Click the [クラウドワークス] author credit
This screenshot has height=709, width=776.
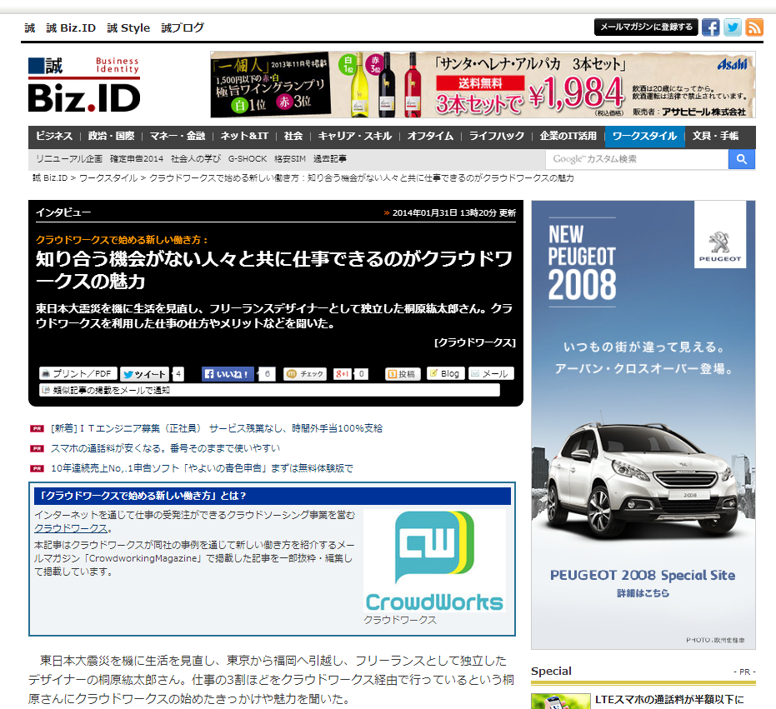[475, 342]
